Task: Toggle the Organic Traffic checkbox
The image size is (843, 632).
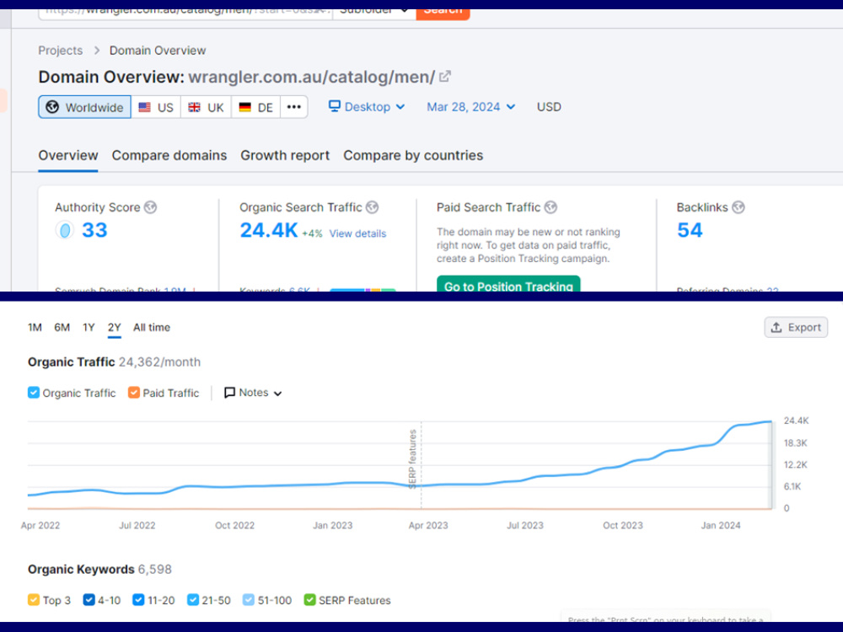Action: 34,393
